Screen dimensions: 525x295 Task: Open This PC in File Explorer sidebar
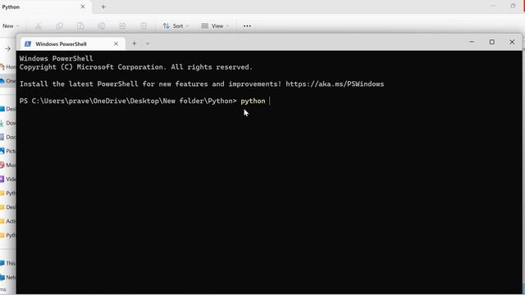[7, 264]
